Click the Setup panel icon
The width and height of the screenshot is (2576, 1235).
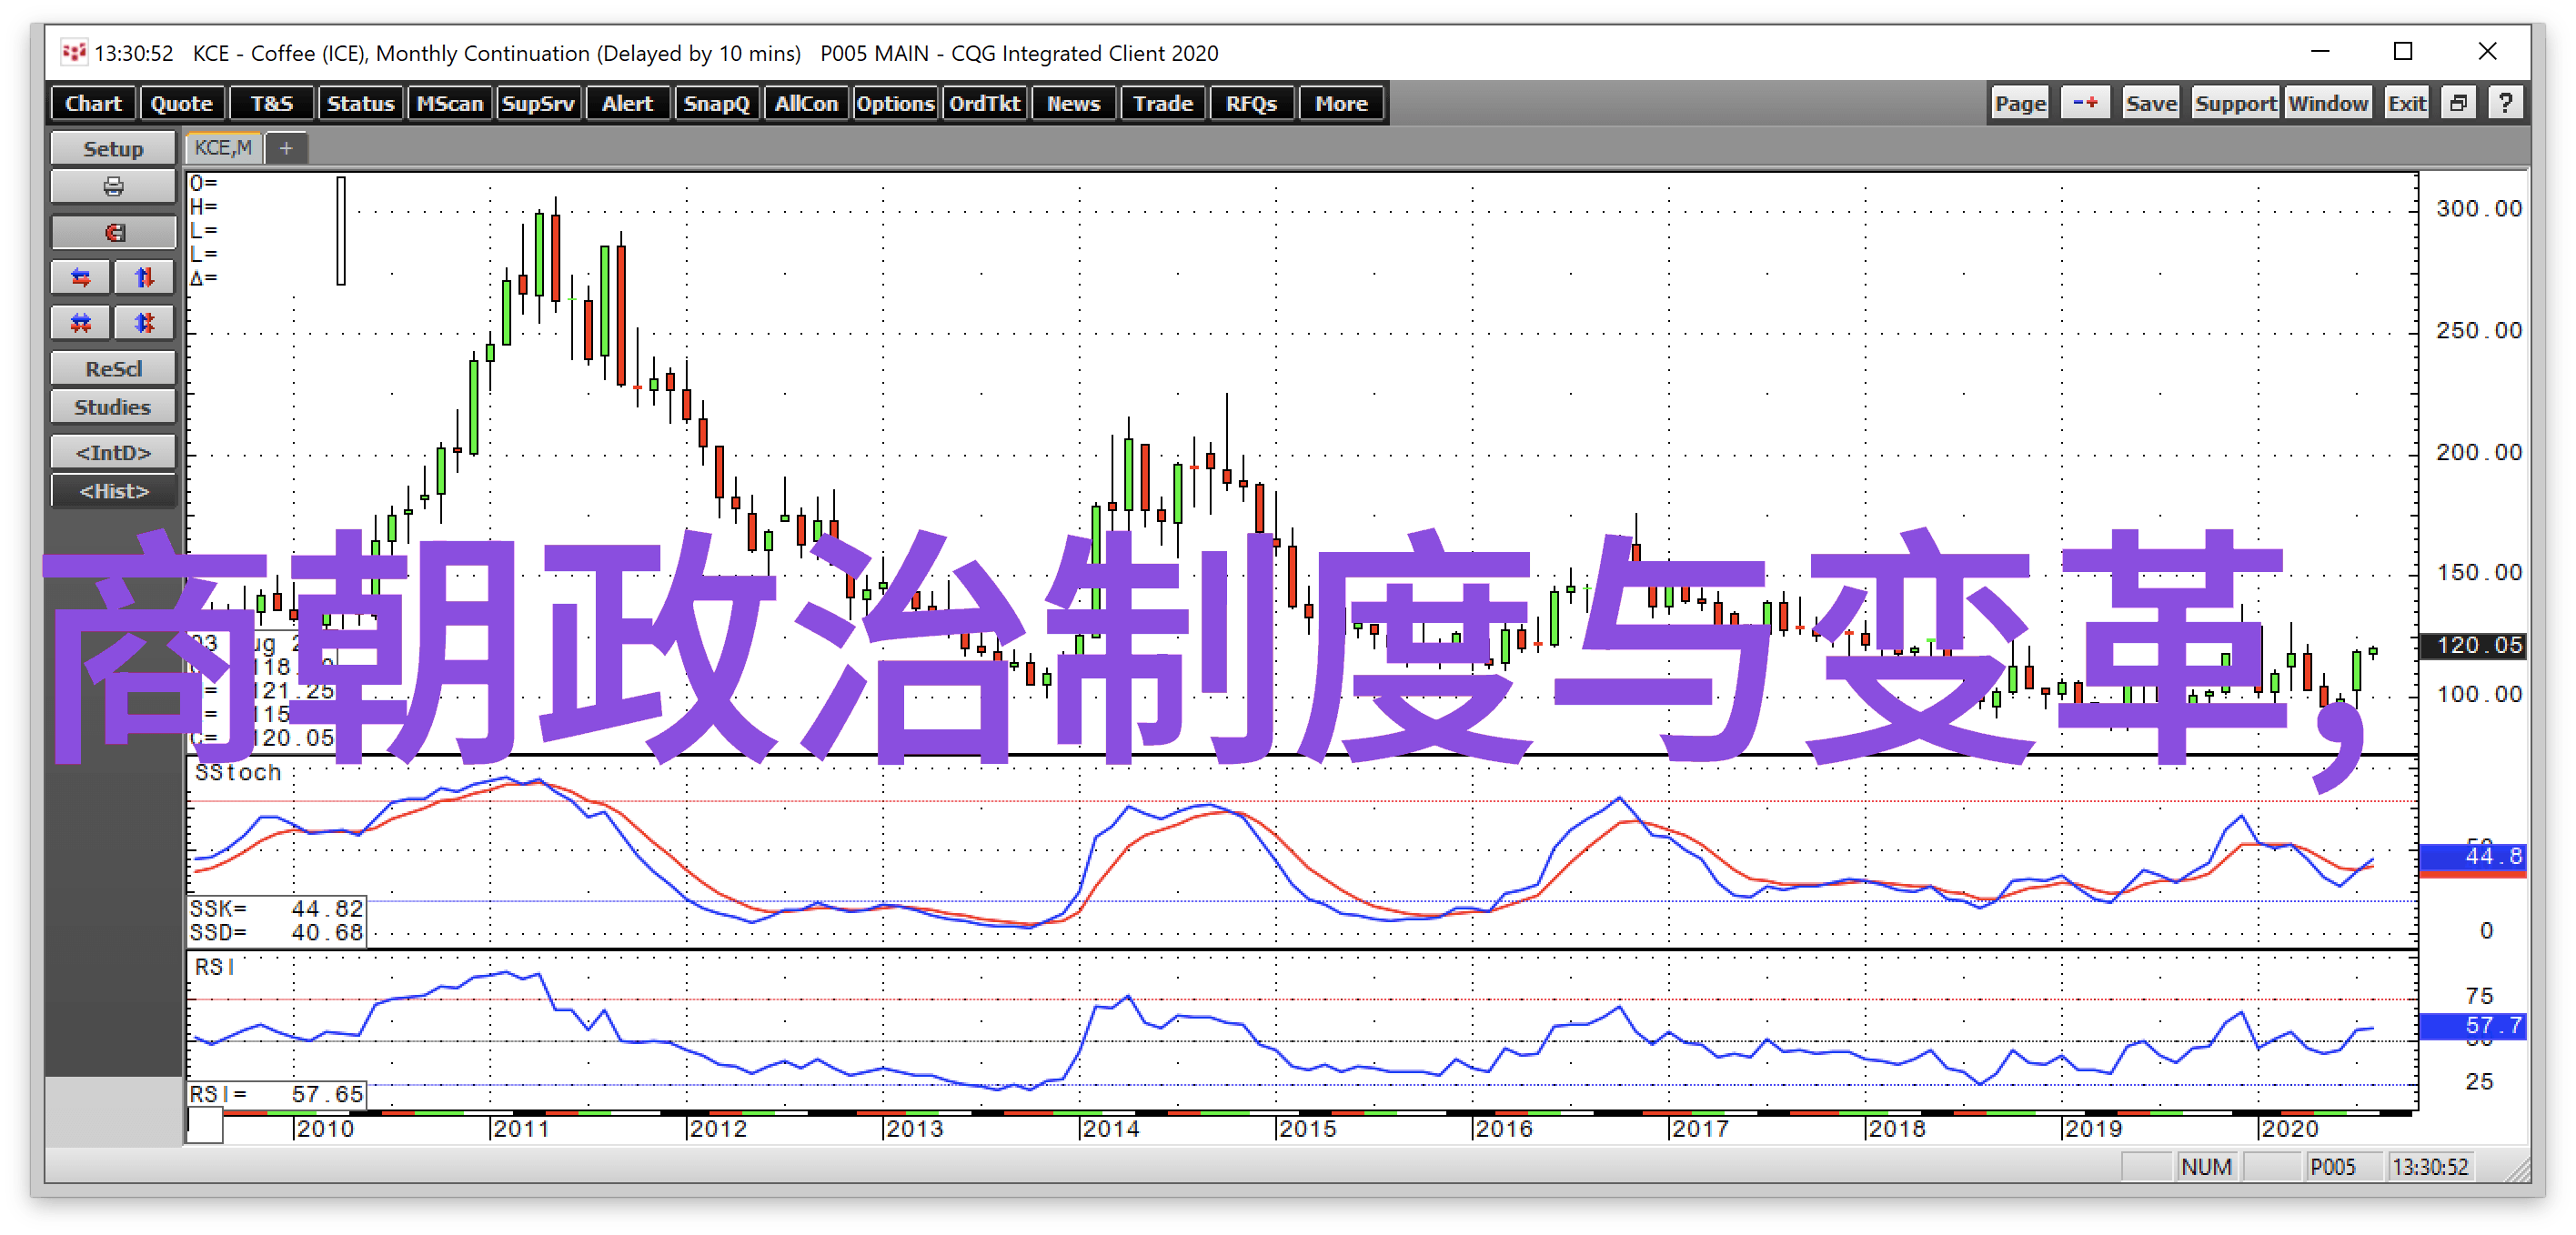coord(112,149)
